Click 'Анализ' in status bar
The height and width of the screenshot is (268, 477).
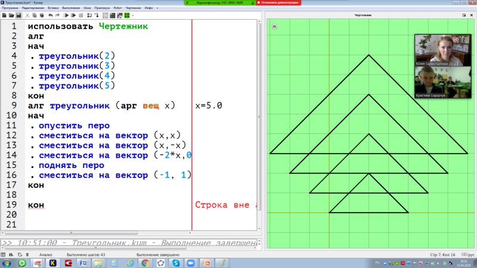(46, 255)
